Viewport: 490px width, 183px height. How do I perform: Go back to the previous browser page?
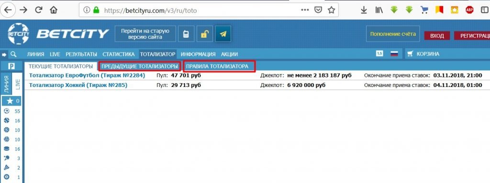pyautogui.click(x=8, y=10)
